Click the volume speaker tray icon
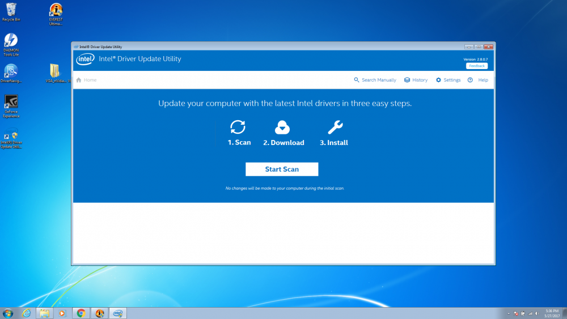 (538, 313)
